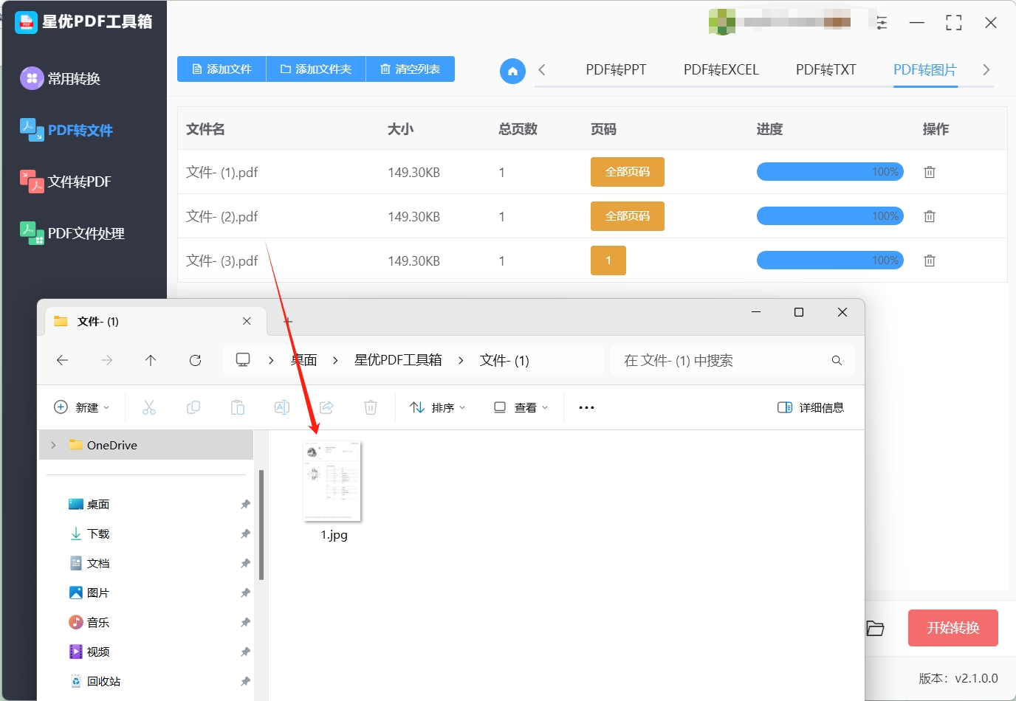This screenshot has height=701, width=1016.
Task: Open 排序 sort dropdown
Action: tap(438, 407)
